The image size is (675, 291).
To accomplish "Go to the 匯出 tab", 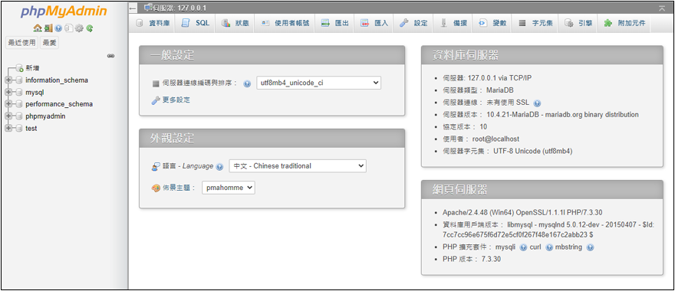I will point(335,24).
